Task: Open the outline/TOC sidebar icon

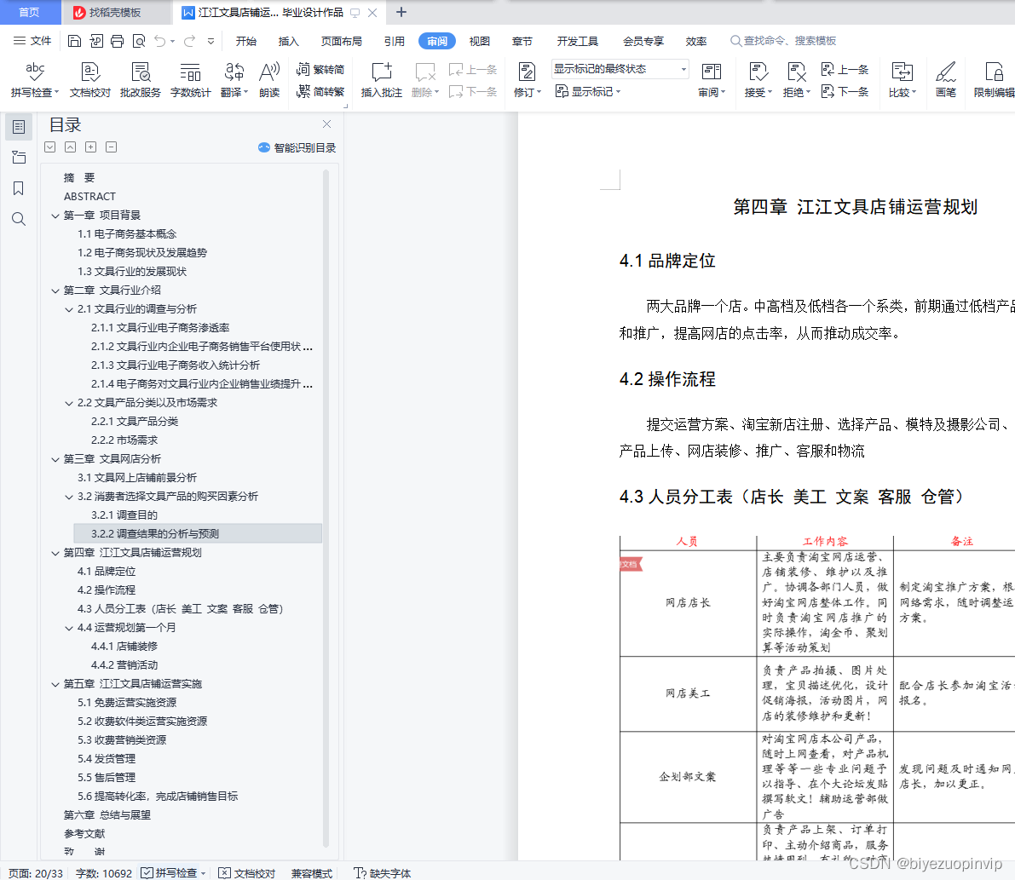Action: pyautogui.click(x=19, y=127)
